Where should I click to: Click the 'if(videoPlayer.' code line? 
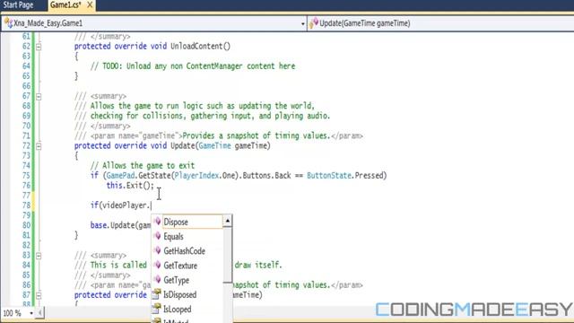tap(121, 205)
